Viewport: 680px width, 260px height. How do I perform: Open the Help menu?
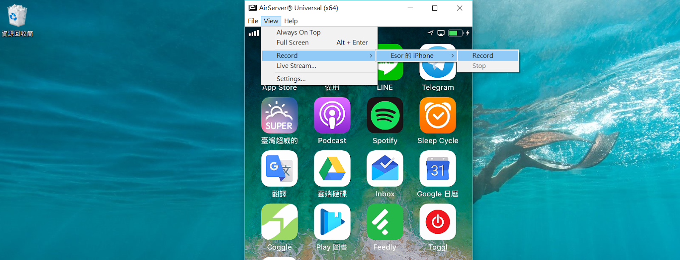pyautogui.click(x=291, y=21)
